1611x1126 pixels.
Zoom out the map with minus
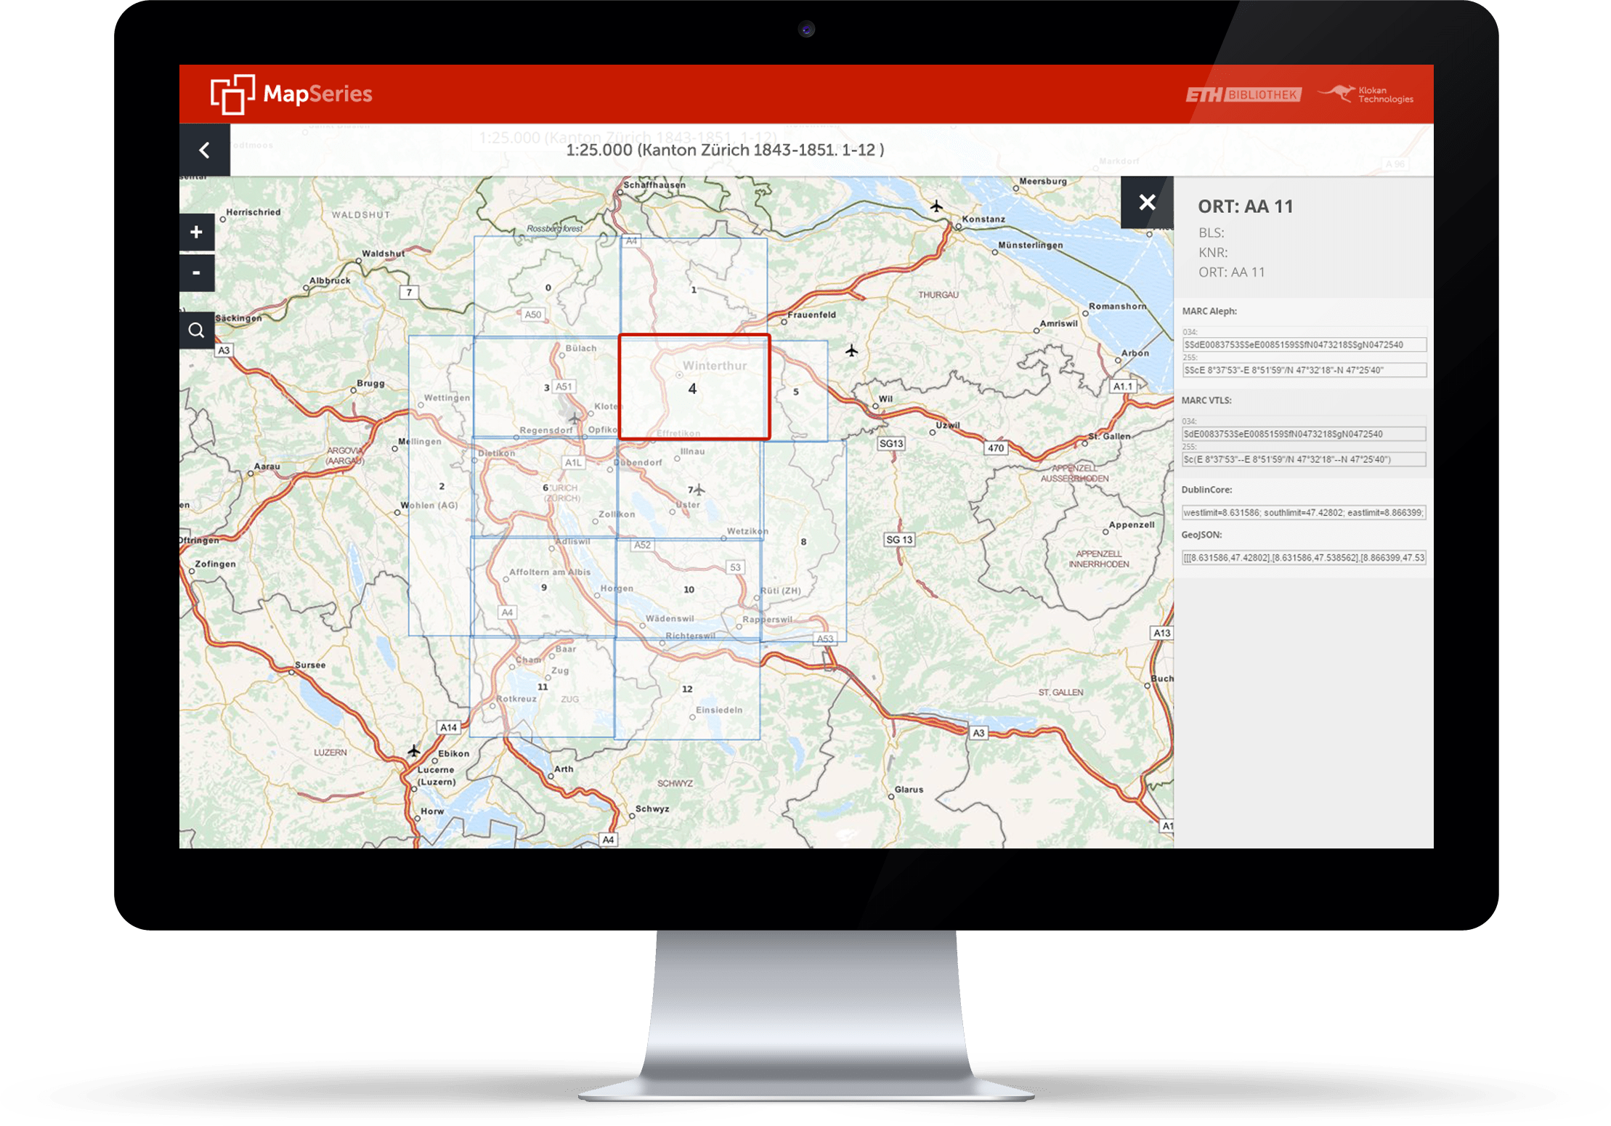click(197, 273)
